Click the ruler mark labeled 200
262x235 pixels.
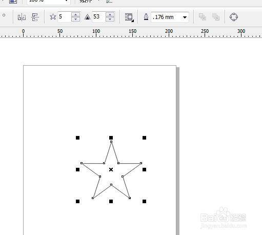(169, 31)
